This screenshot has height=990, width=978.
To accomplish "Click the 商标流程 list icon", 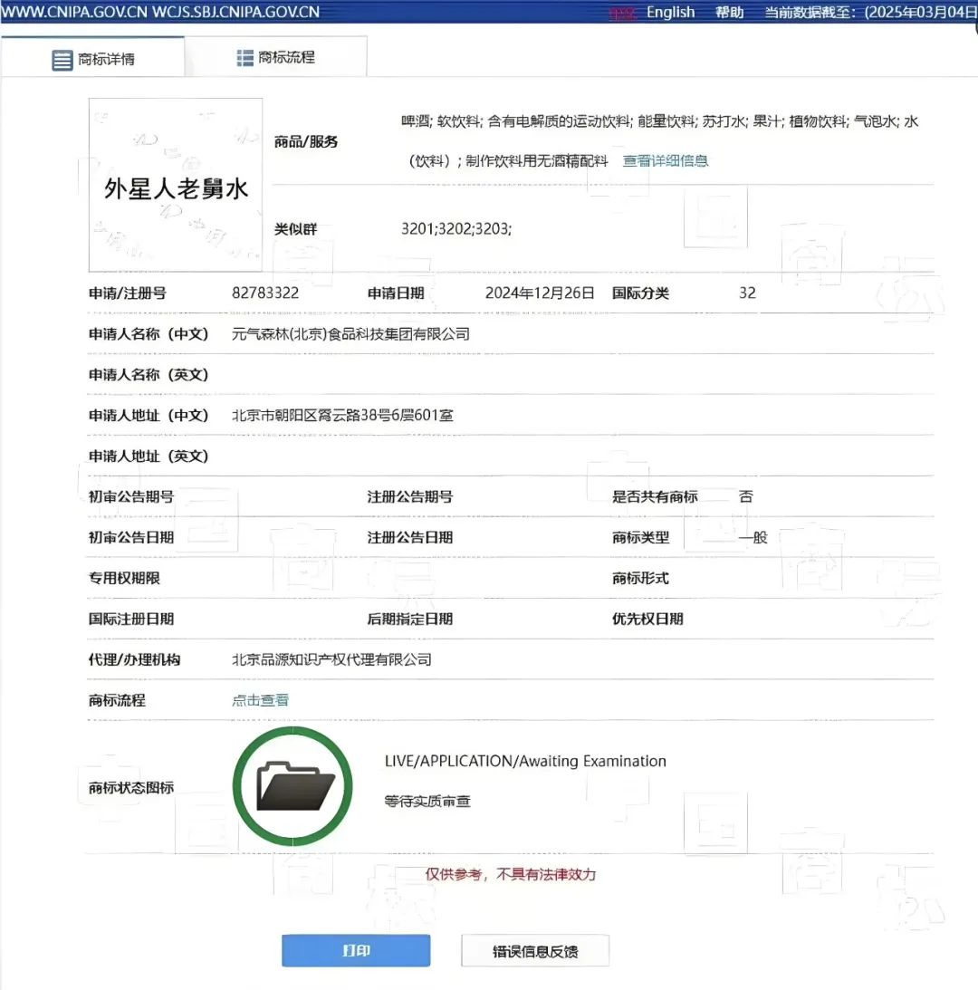I will click(244, 57).
